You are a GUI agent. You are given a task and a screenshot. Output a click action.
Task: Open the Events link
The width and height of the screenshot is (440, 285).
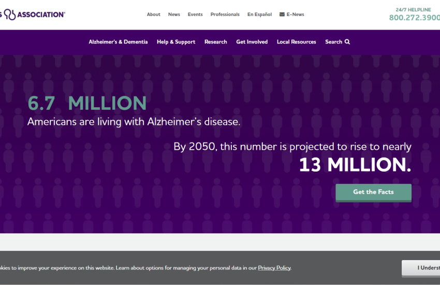point(195,15)
